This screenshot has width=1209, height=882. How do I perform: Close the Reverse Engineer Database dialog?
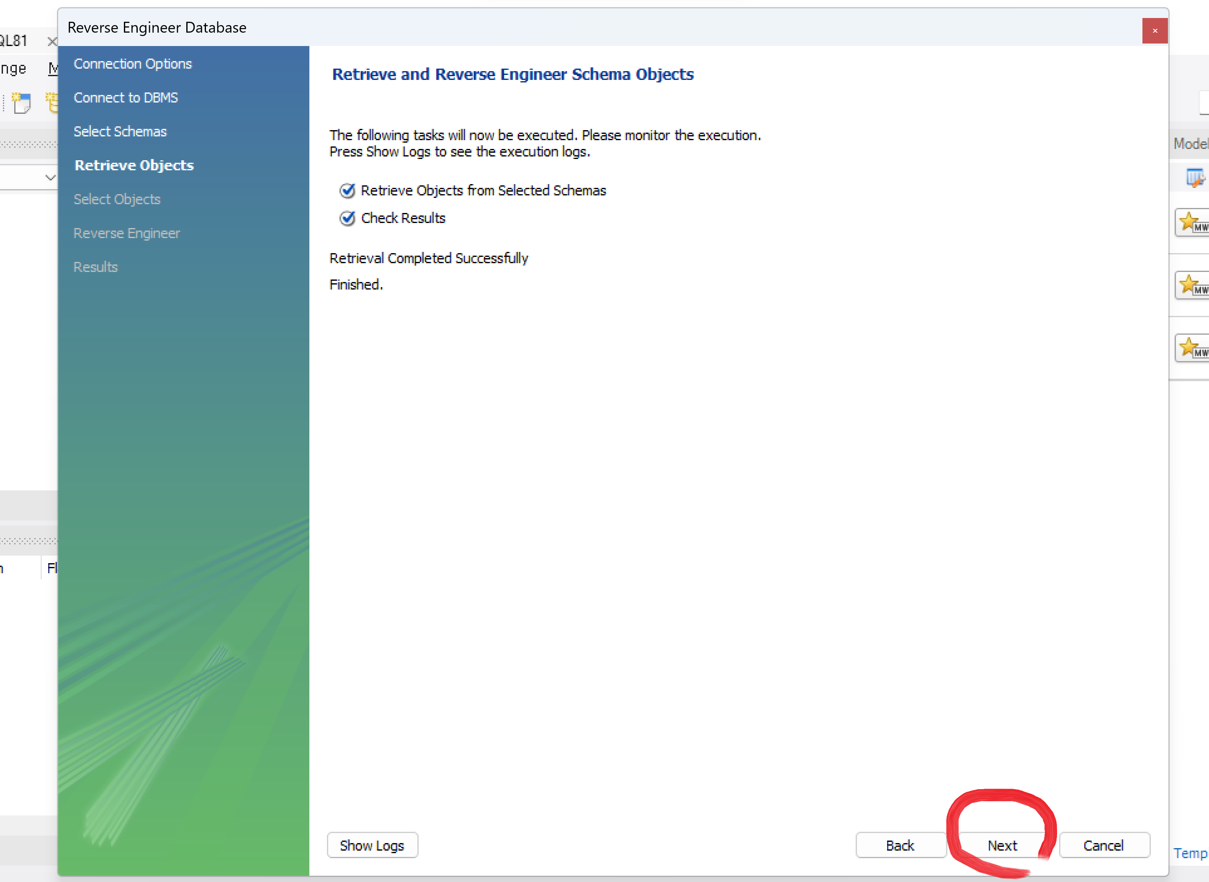1155,31
